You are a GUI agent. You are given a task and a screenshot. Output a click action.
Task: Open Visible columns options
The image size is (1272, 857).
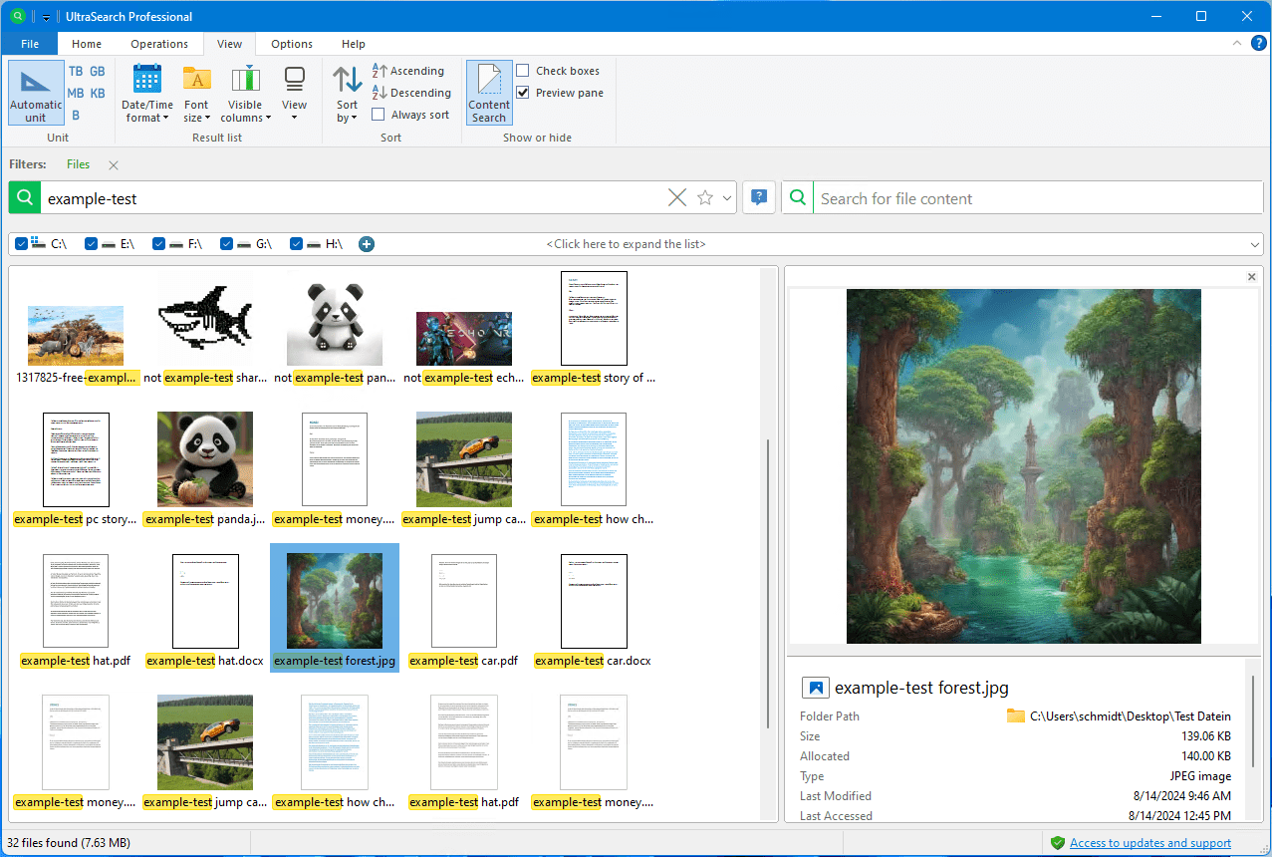[245, 93]
